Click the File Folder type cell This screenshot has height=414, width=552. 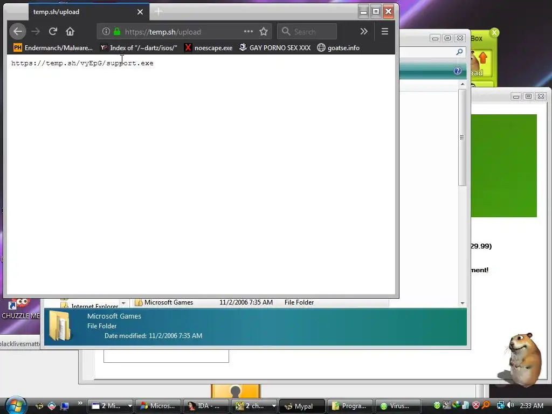click(x=299, y=302)
